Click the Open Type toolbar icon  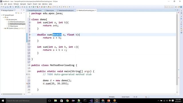click(48, 7)
